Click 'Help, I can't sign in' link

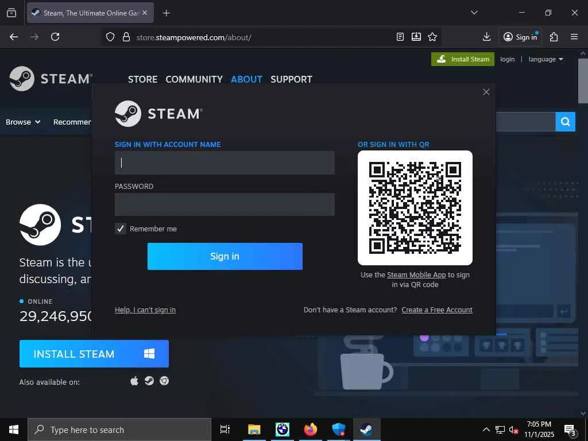(145, 310)
